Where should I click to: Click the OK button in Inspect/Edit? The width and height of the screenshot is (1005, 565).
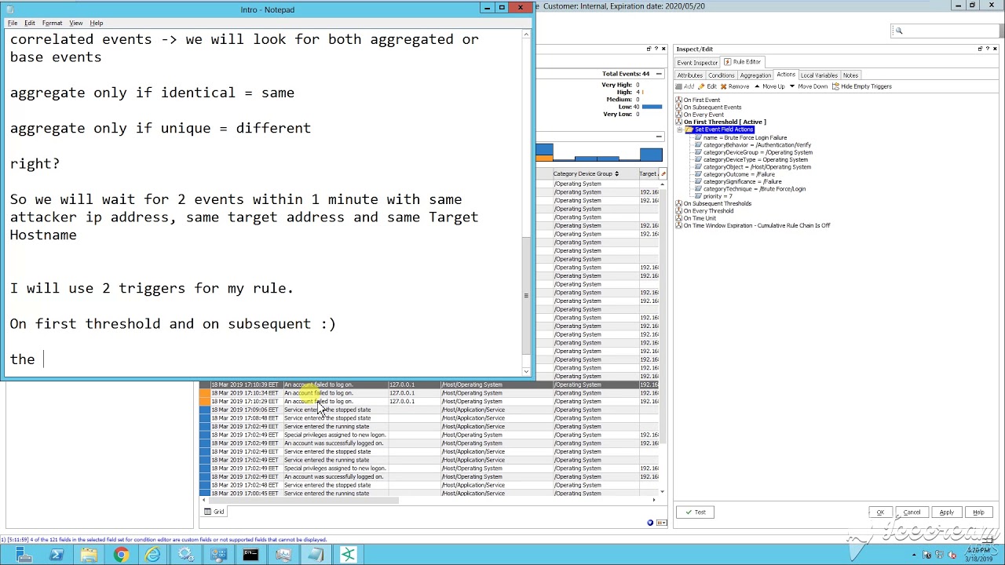tap(879, 512)
